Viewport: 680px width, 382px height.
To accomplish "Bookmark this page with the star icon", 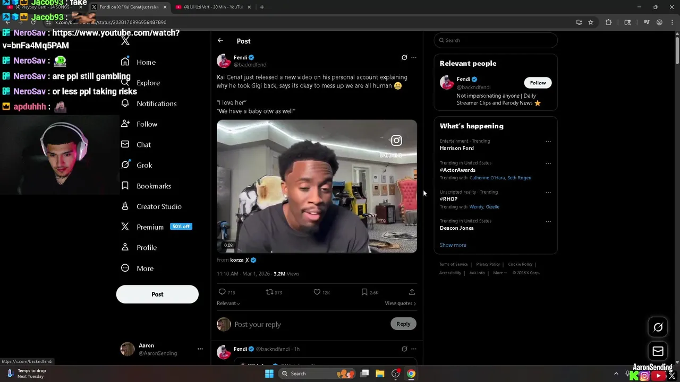I will pos(590,22).
